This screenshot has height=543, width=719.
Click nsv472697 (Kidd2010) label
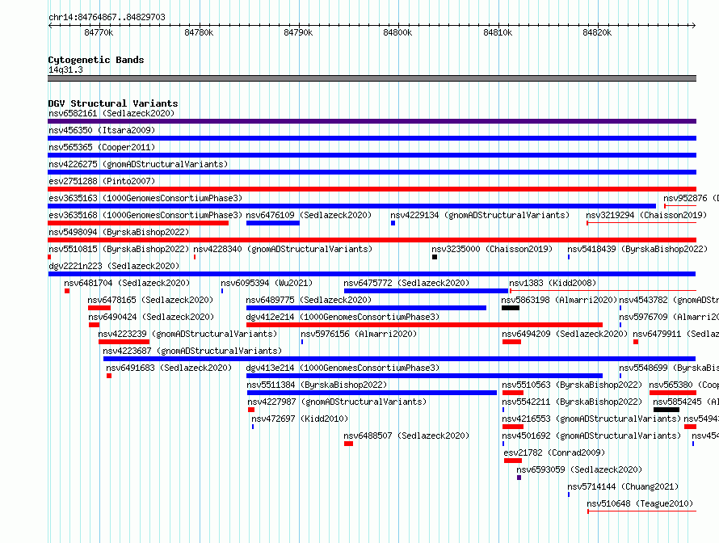(x=300, y=419)
